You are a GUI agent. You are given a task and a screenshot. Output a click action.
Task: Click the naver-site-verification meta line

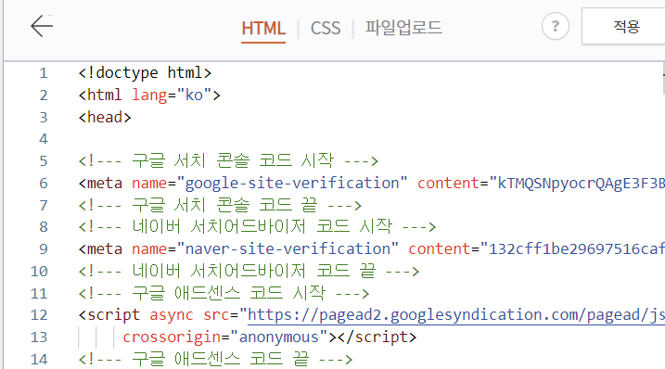point(372,249)
